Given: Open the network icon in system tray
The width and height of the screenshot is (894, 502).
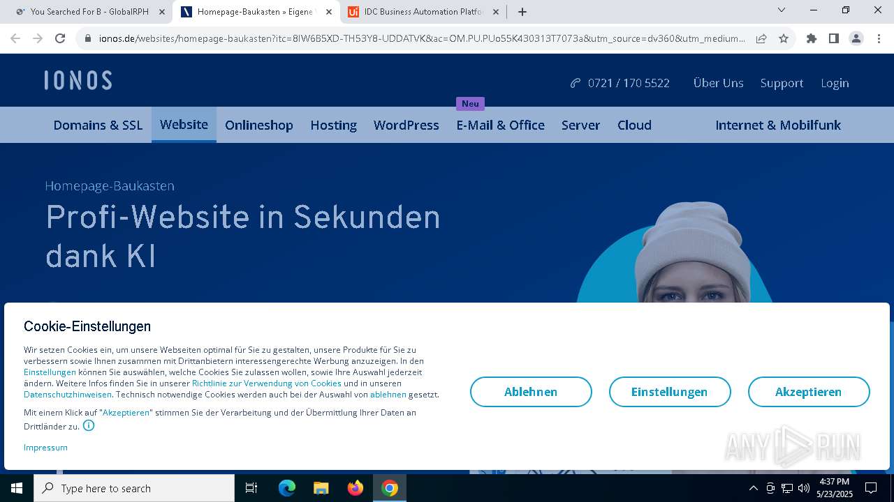Looking at the screenshot, I should coord(787,488).
